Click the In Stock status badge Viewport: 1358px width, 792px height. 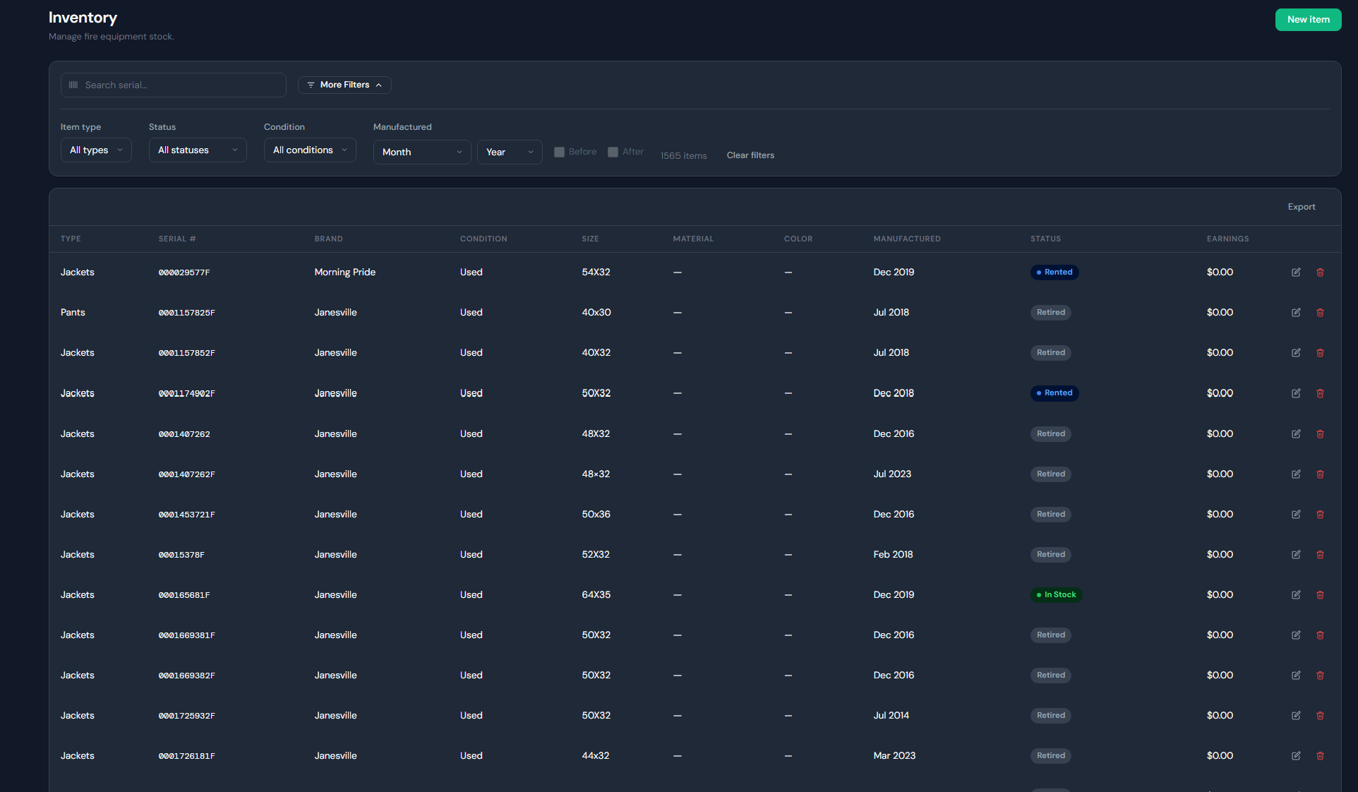click(x=1057, y=595)
